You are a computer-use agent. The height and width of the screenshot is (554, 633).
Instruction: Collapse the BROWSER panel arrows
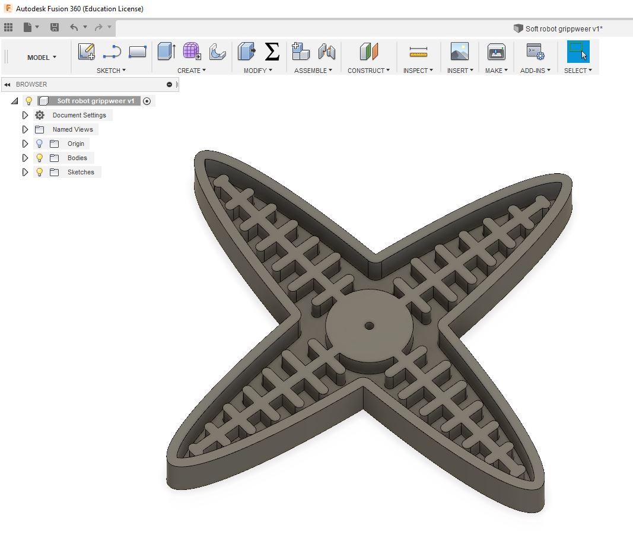(x=7, y=84)
